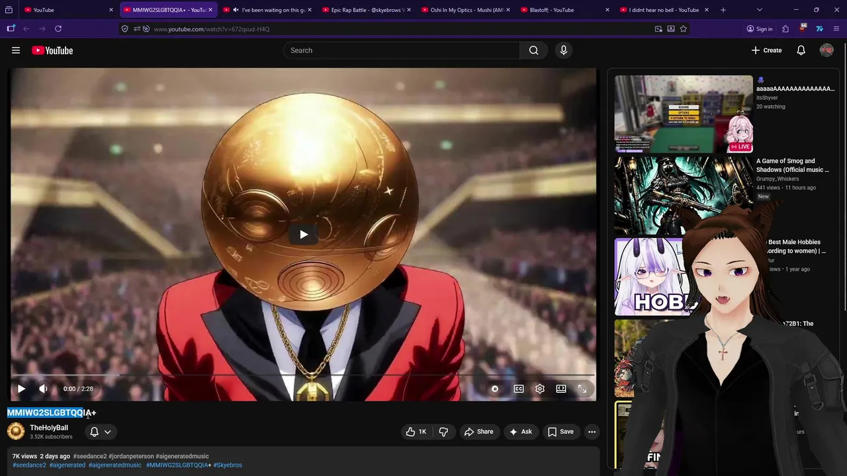The width and height of the screenshot is (847, 476).
Task: Toggle the autoplay switch in the player
Action: click(x=494, y=389)
